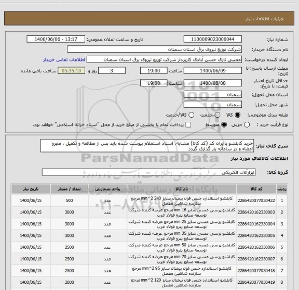Click the ردیف column header

click(x=282, y=189)
